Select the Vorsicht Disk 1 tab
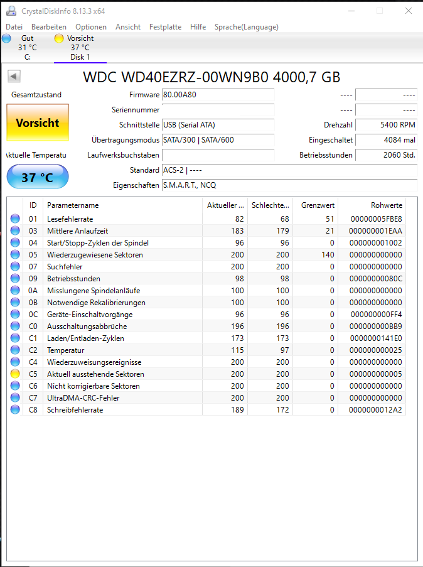This screenshot has width=423, height=567. pyautogui.click(x=80, y=47)
